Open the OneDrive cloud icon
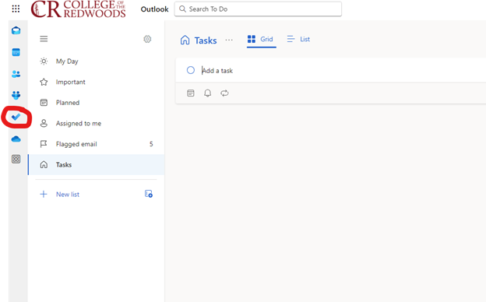This screenshot has height=302, width=486. [16, 139]
